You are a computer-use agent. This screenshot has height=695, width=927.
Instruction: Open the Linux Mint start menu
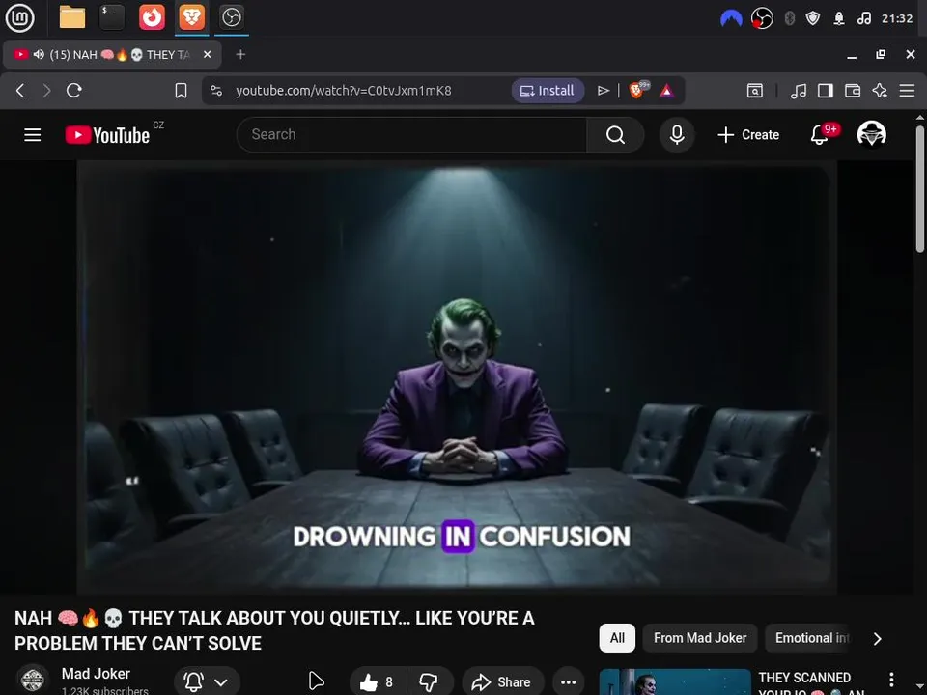coord(19,17)
